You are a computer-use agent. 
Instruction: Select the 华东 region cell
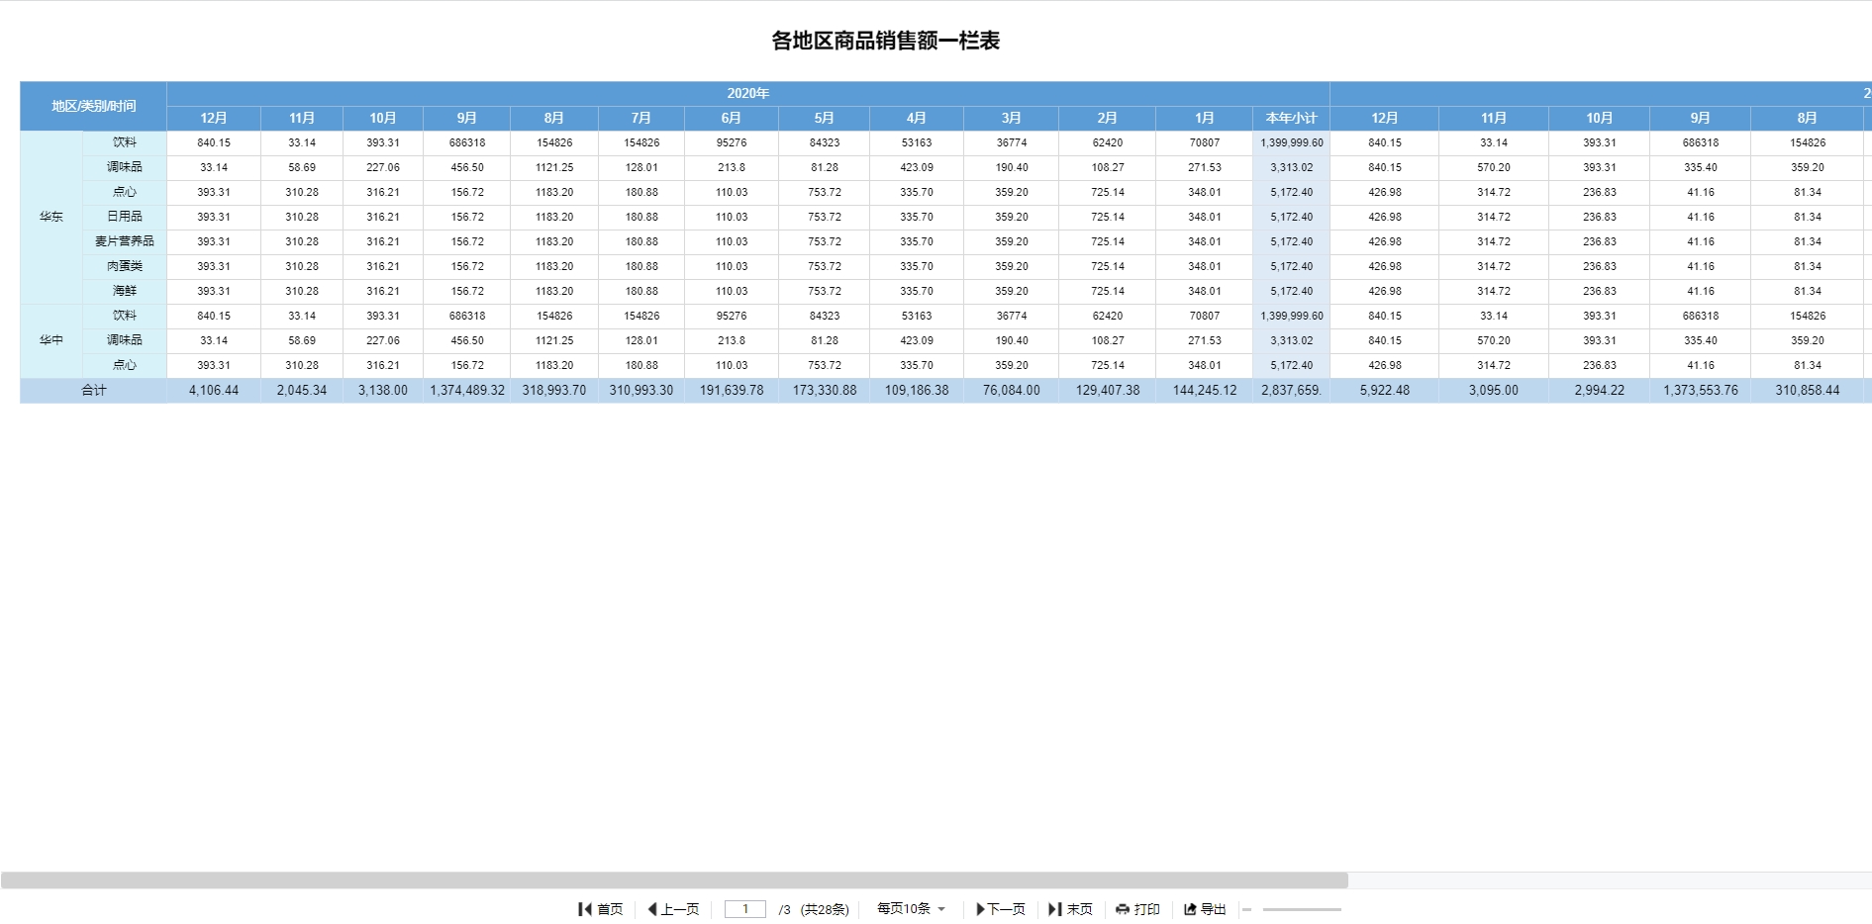point(51,217)
